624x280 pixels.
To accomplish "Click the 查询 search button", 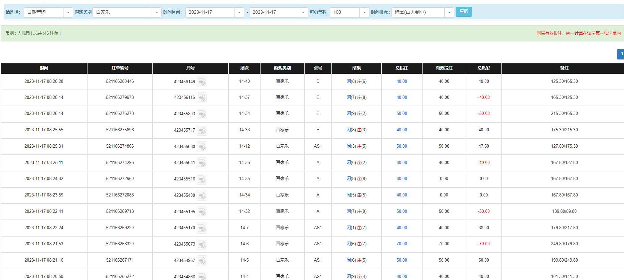I will (x=464, y=12).
